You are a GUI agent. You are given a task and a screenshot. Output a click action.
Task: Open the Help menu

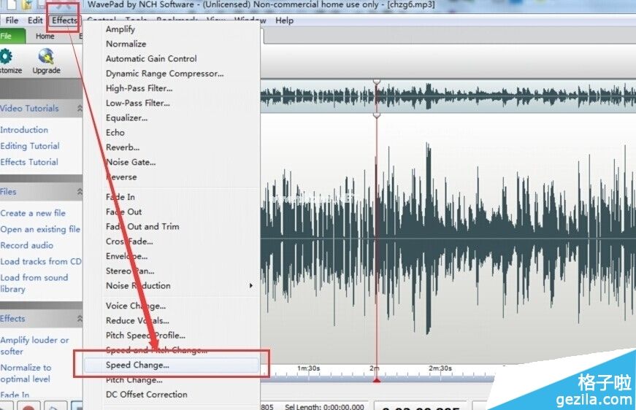click(x=284, y=20)
